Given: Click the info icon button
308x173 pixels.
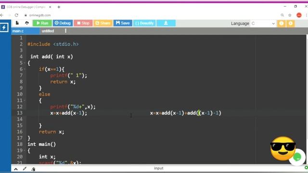Looking at the screenshot, I should pyautogui.click(x=281, y=24).
